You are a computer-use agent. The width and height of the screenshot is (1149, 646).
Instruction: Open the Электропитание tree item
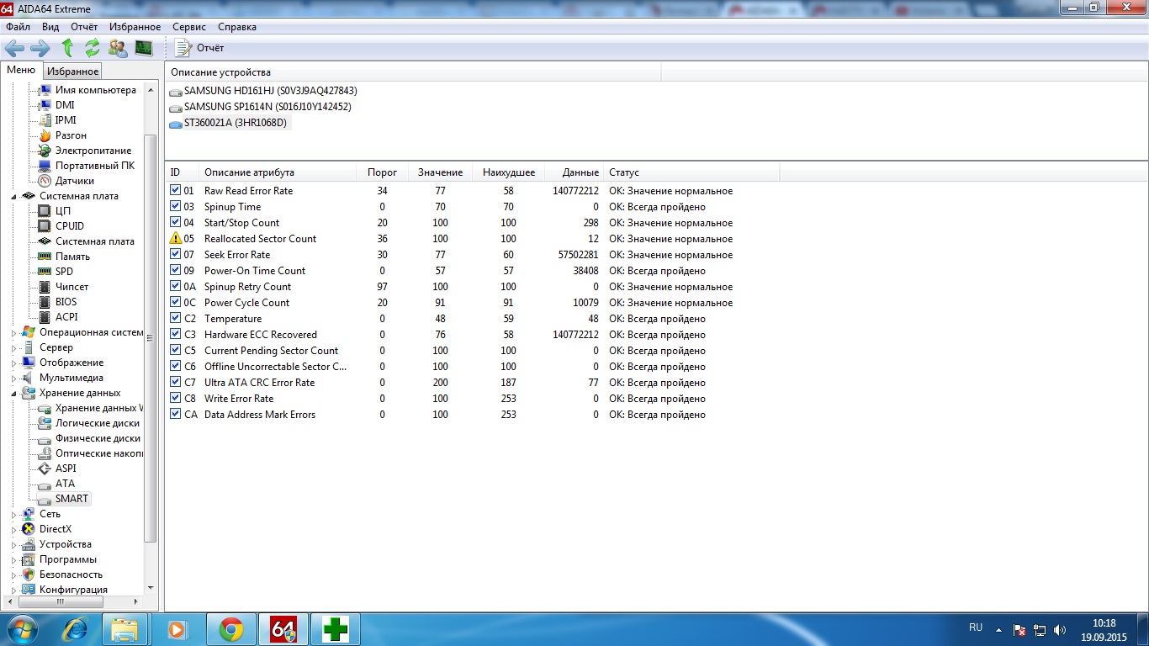[x=93, y=151]
